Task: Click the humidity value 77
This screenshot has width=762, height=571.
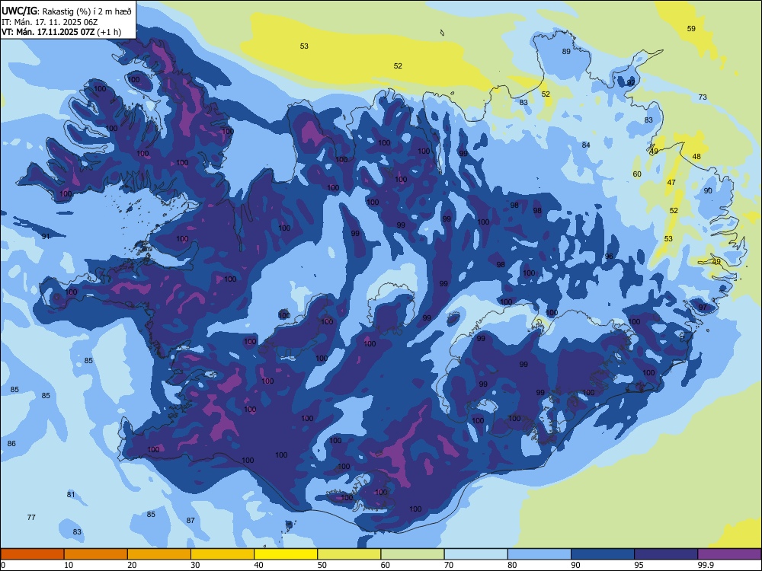Action: pos(31,517)
